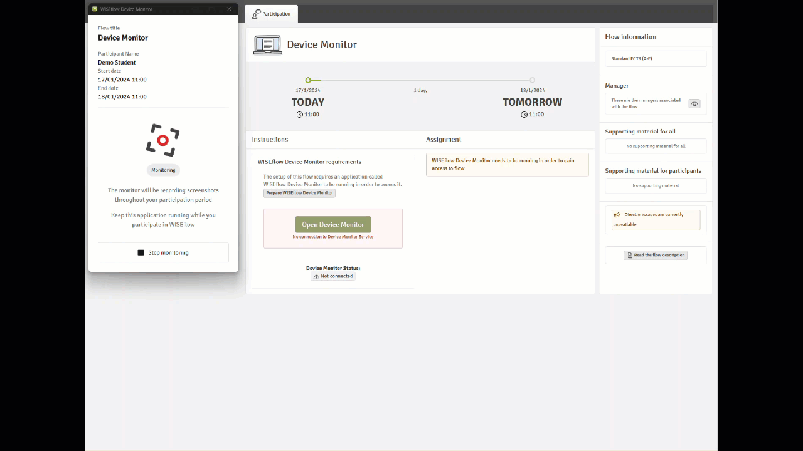Viewport: 803px width, 451px height.
Task: Open Read the flow description
Action: pyautogui.click(x=656, y=255)
